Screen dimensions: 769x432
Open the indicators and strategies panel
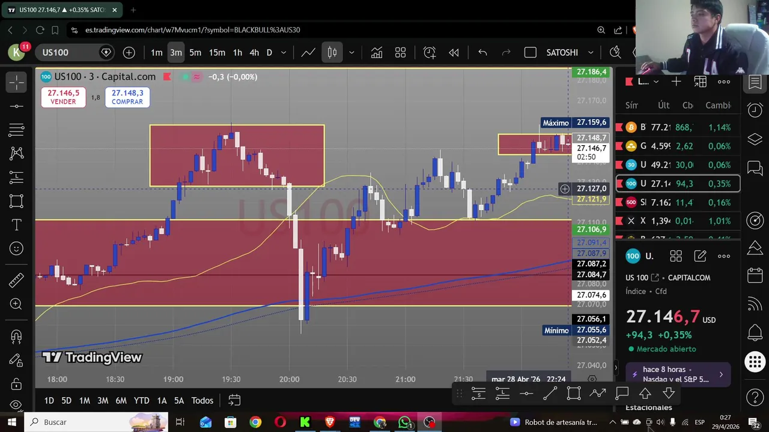(x=377, y=53)
